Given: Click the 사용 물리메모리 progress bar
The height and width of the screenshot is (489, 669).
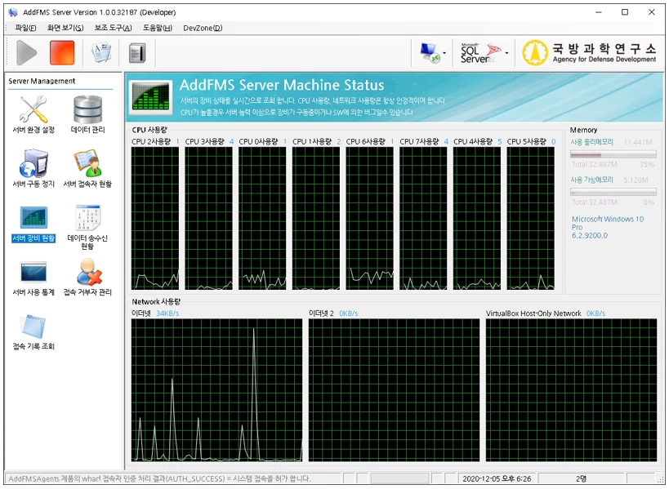Looking at the screenshot, I should click(x=613, y=154).
